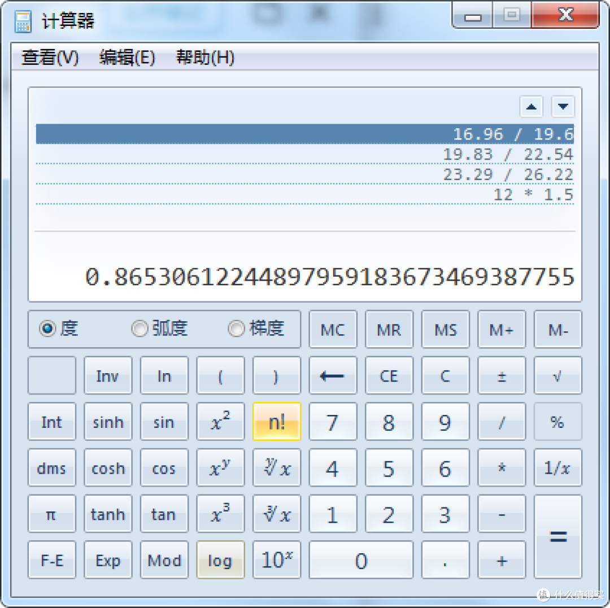
Task: Click the digit 9 key
Action: (446, 421)
